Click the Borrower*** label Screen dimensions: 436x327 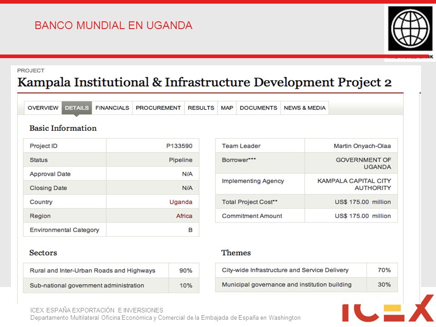(239, 160)
